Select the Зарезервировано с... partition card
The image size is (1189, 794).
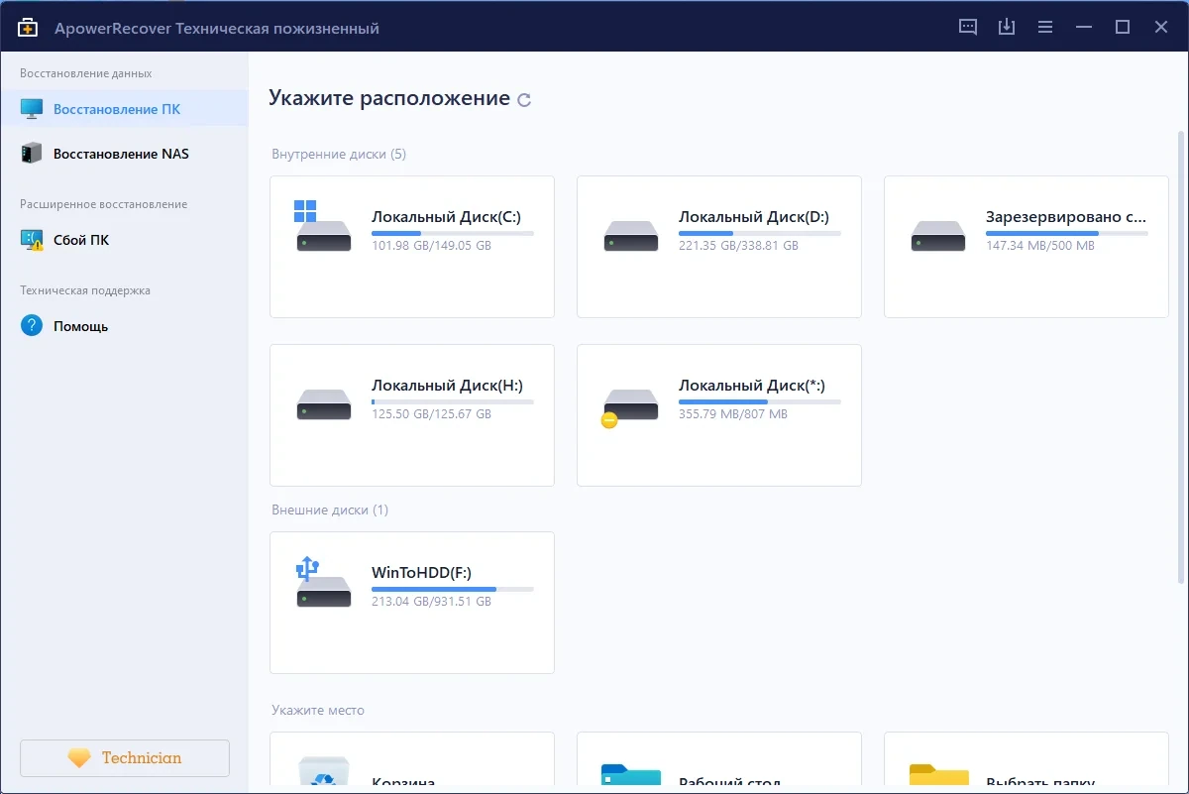(1027, 247)
